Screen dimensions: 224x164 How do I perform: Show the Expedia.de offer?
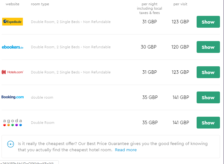coord(208,22)
